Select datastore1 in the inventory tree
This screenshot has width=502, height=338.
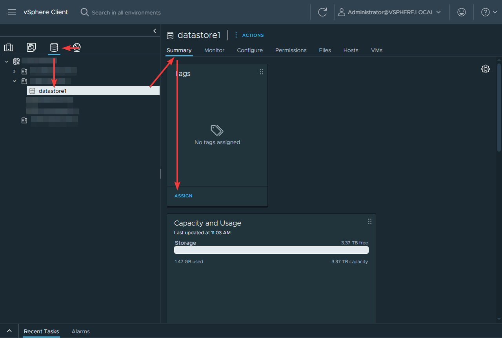53,91
